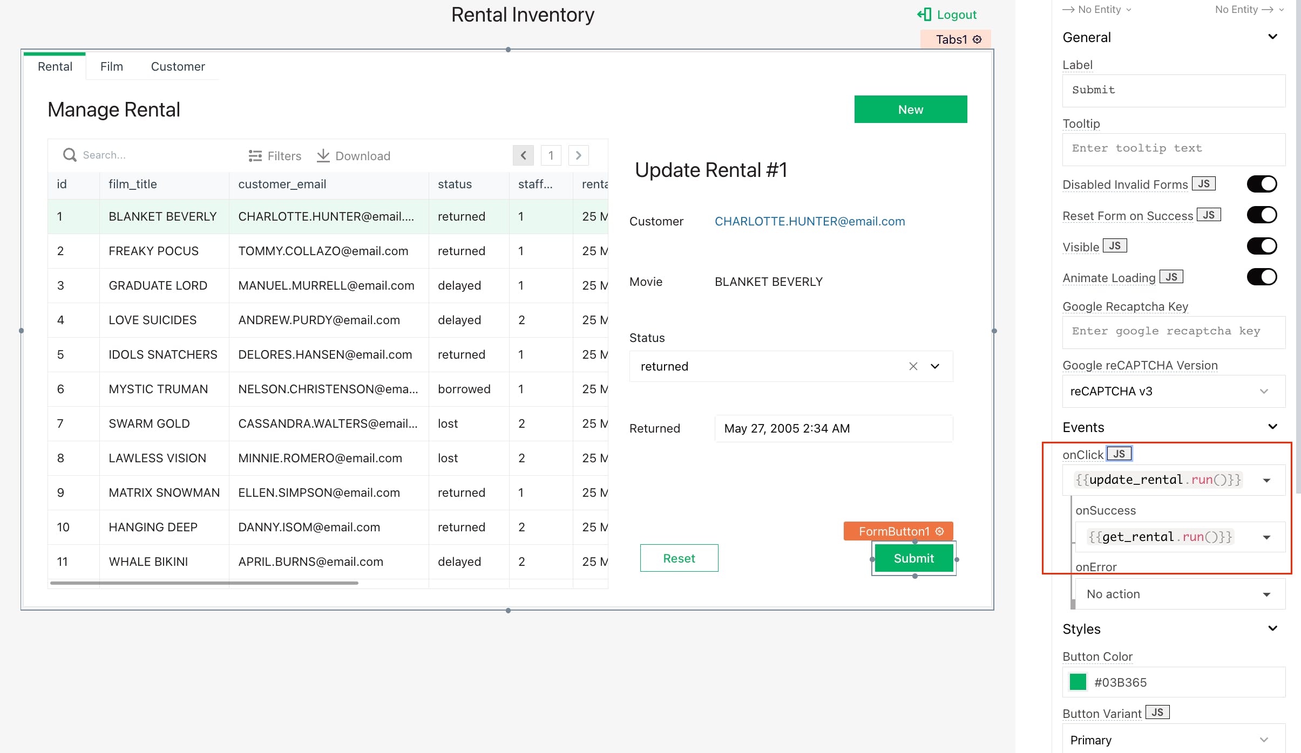Click the search magnifier icon in table
The height and width of the screenshot is (753, 1301).
point(70,155)
